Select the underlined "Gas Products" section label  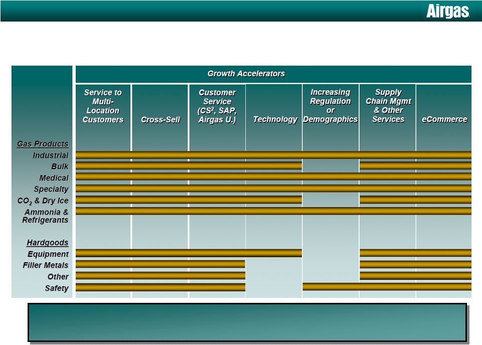43,144
